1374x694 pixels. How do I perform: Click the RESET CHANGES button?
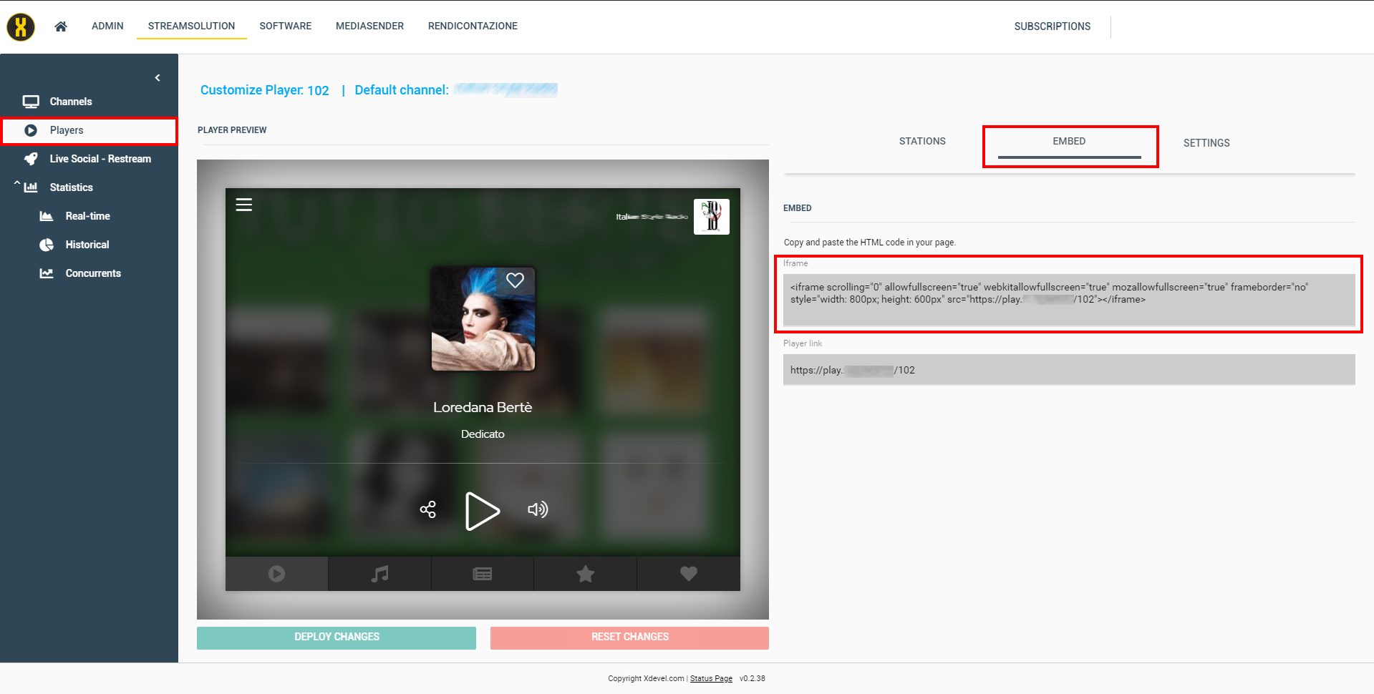629,637
